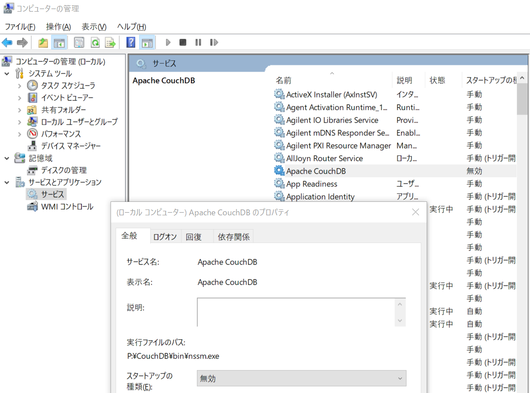Switch to the ログオン tab

pyautogui.click(x=165, y=237)
